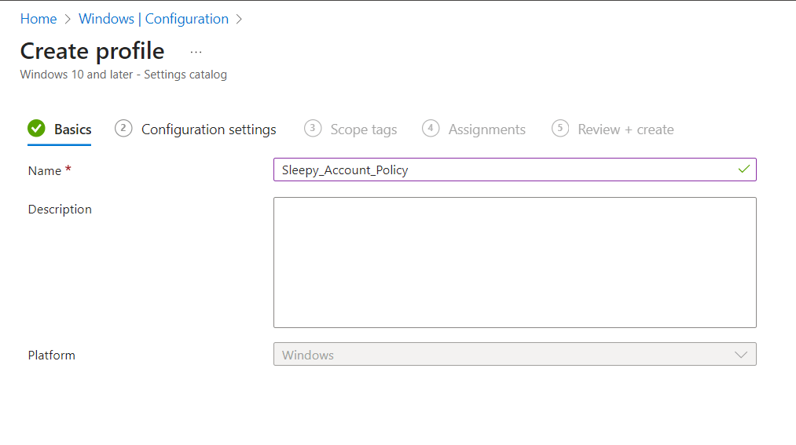The height and width of the screenshot is (445, 796).
Task: Click the chevron after the Home breadcrumb
Action: point(68,19)
